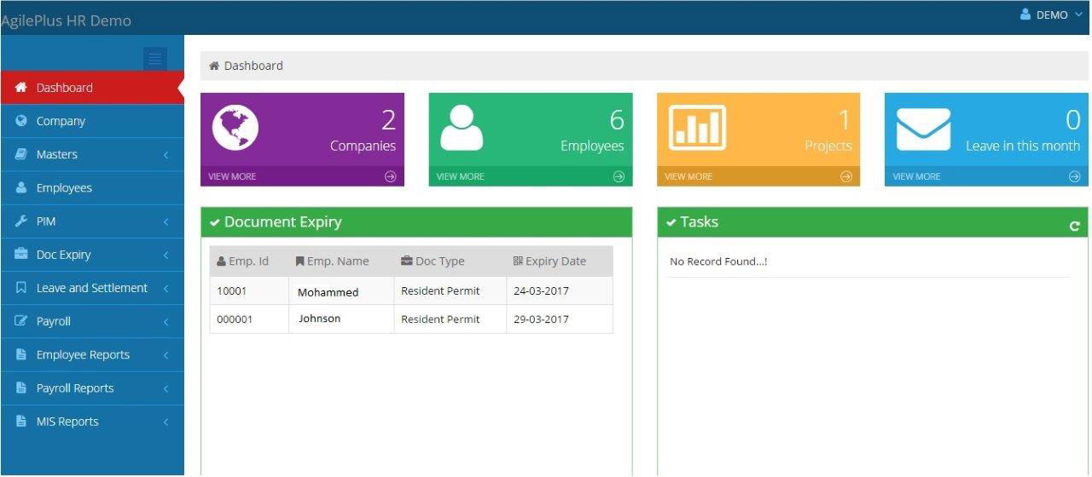1092x477 pixels.
Task: Click the sidebar collapse hamburger icon
Action: [x=155, y=59]
